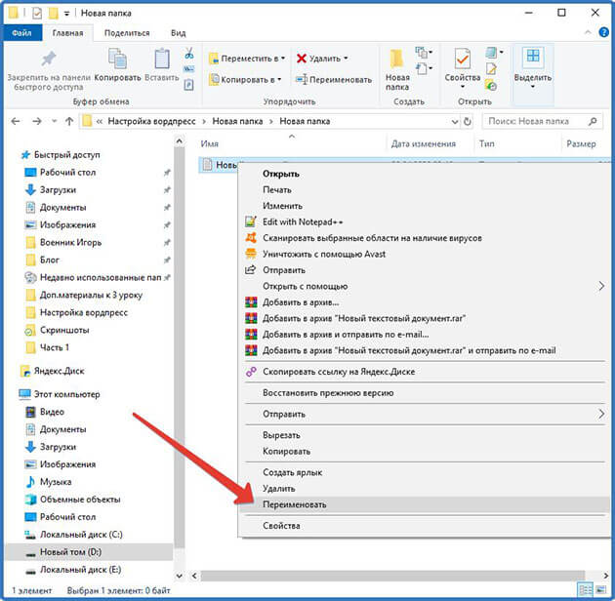This screenshot has width=615, height=601.
Task: Select Свойства in context menu
Action: coord(425,526)
